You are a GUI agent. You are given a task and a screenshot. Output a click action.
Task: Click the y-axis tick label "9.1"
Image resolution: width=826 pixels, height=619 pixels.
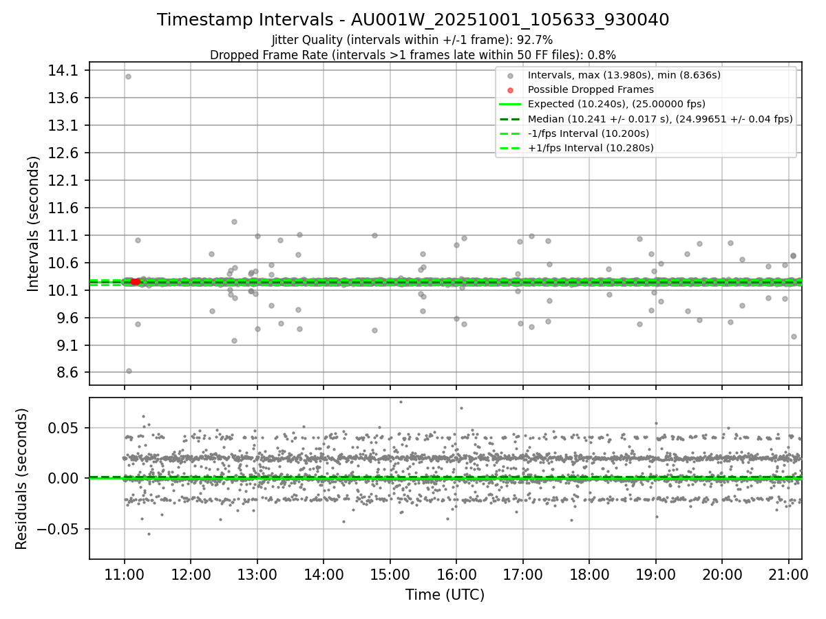(x=68, y=346)
